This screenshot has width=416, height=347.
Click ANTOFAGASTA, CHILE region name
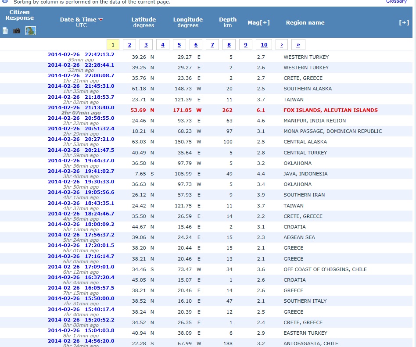click(x=311, y=343)
